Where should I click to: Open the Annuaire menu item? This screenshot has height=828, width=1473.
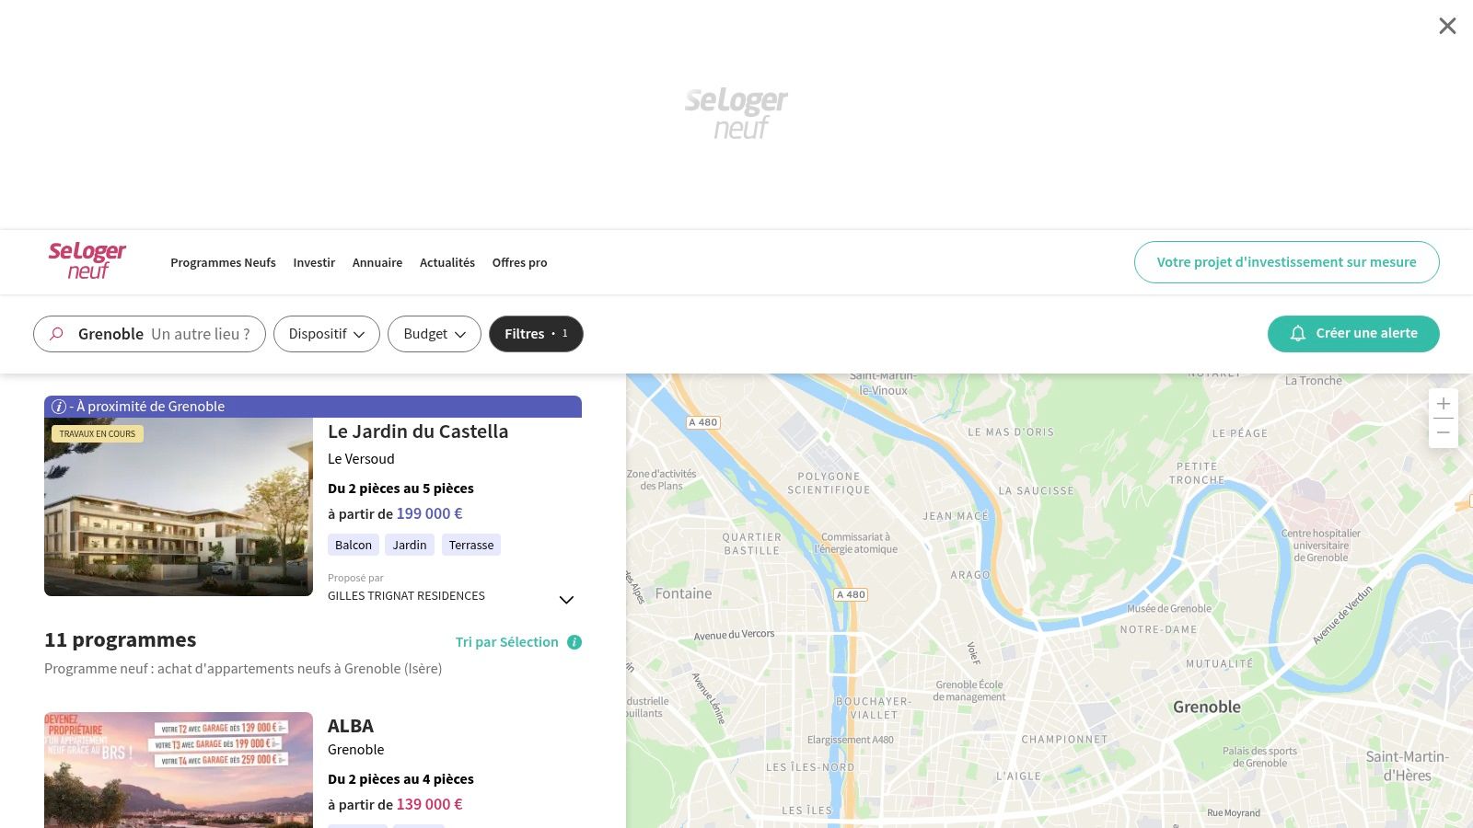[377, 262]
